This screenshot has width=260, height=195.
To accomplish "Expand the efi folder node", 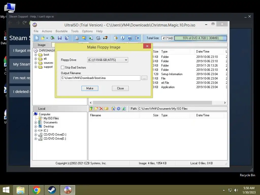I will (x=36, y=59).
